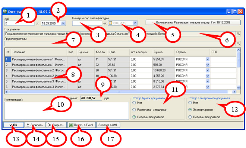Click the buyer search magnifier icon
This screenshot has width=246, height=148.
point(238,34)
